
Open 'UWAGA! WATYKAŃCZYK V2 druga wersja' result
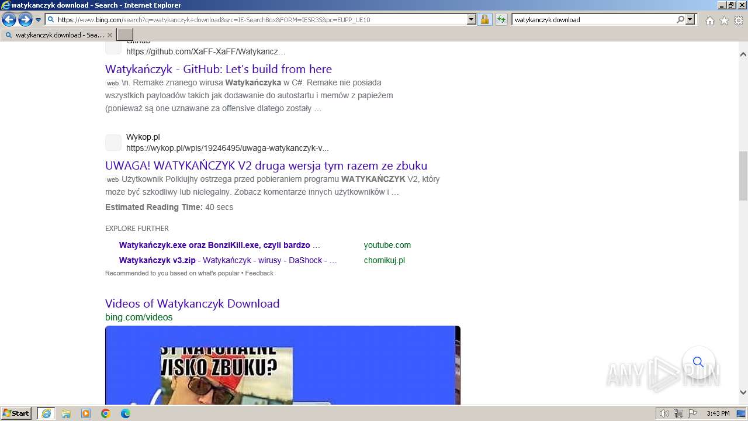[266, 165]
